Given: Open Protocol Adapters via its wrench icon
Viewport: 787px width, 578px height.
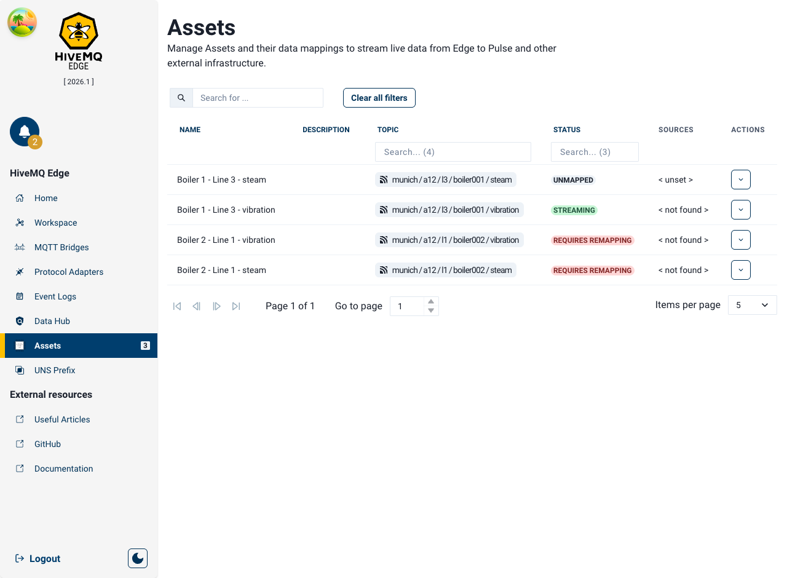Looking at the screenshot, I should pos(21,272).
